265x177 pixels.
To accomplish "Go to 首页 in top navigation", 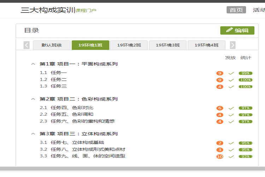I will [236, 10].
